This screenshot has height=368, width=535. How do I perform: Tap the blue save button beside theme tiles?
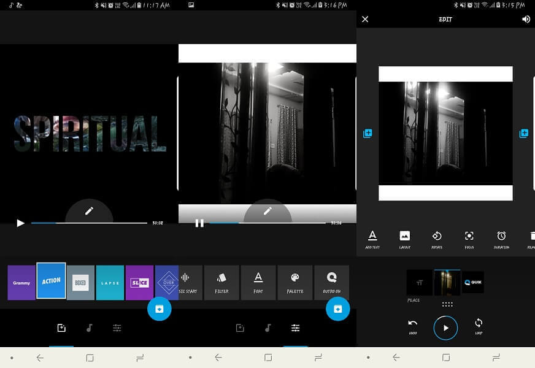click(160, 309)
